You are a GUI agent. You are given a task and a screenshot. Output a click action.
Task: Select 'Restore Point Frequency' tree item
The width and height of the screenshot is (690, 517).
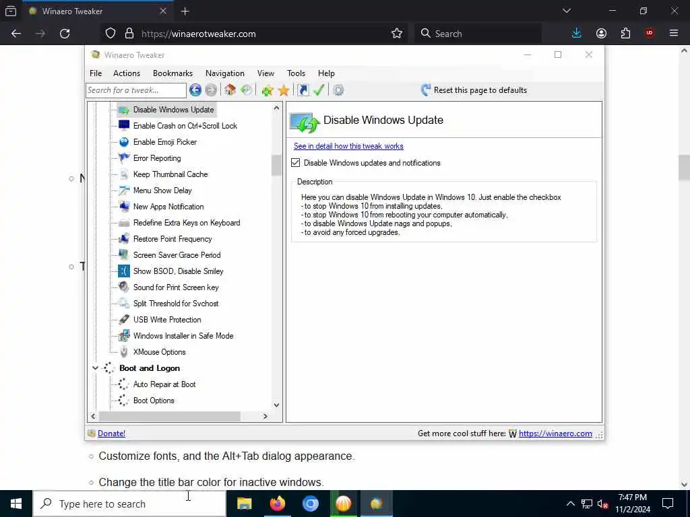[172, 239]
